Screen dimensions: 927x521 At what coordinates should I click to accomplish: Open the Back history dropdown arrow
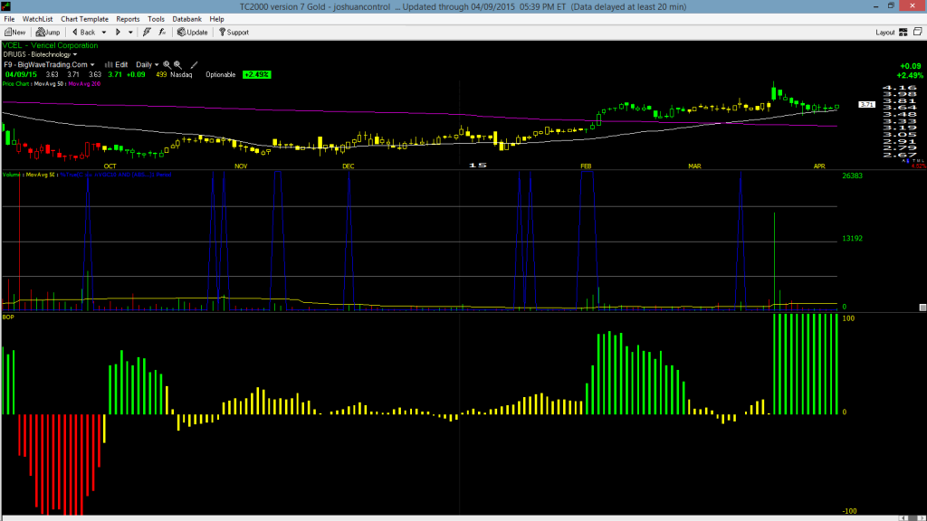pos(104,33)
